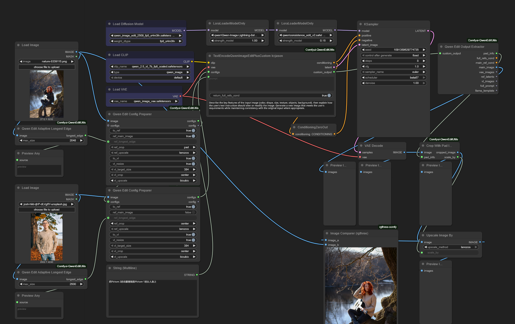Open the upscale_method dropdown showing lanczos
The image size is (515, 324).
click(x=451, y=247)
